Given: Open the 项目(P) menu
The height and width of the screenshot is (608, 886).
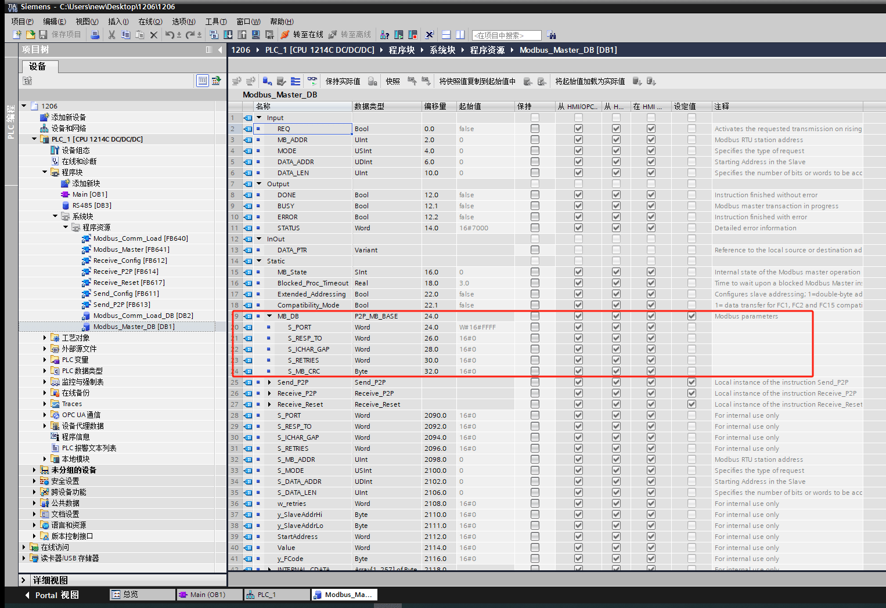Looking at the screenshot, I should pos(22,21).
